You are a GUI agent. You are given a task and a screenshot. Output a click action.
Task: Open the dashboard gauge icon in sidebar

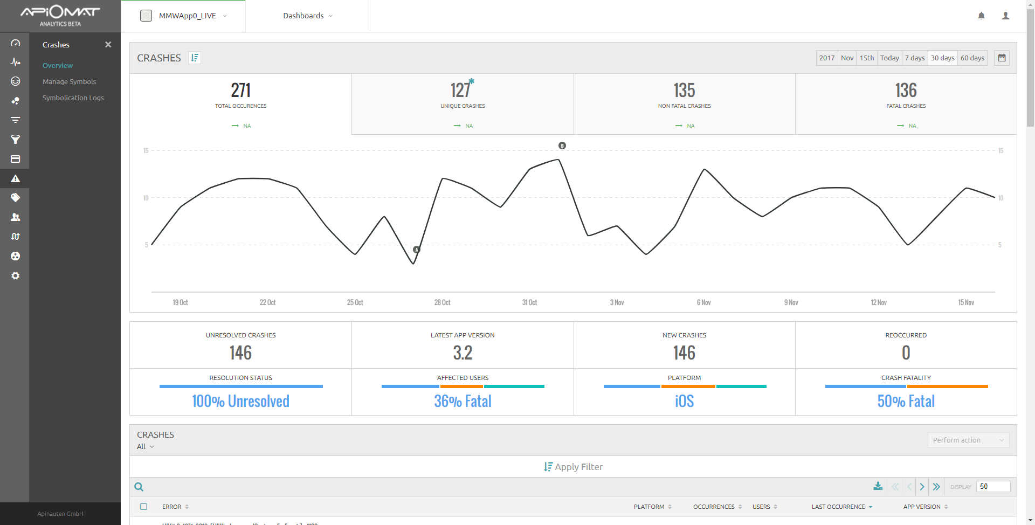point(15,43)
